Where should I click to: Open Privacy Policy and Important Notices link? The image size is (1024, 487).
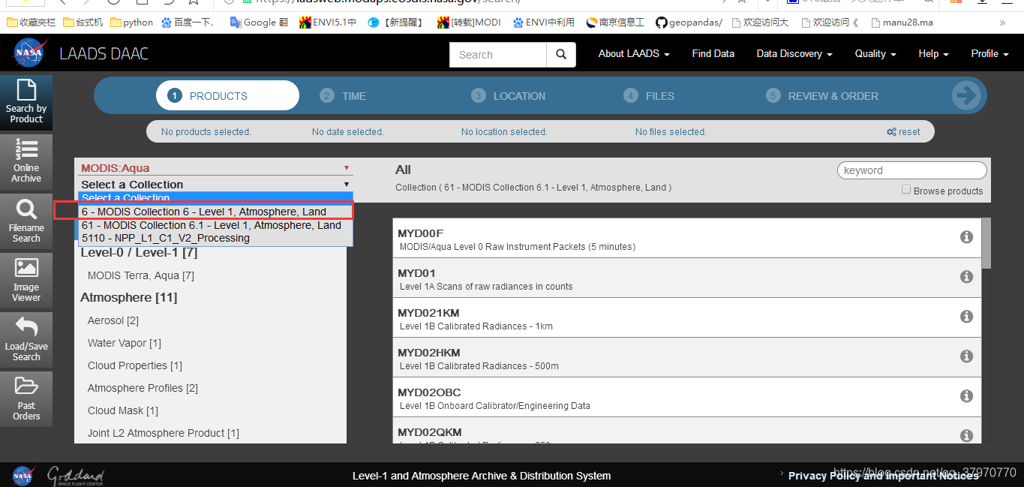883,475
